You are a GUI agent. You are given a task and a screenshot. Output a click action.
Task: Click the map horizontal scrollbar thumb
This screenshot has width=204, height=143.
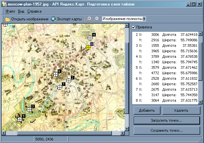point(64,133)
